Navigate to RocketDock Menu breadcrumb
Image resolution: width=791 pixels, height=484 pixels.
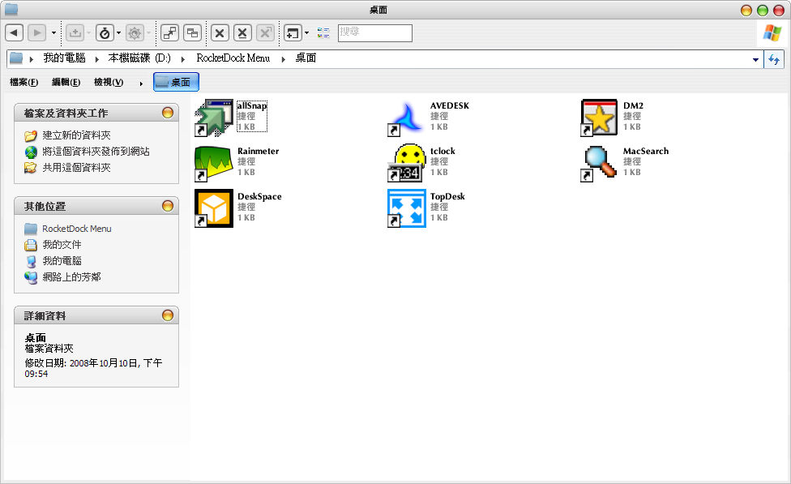[x=233, y=58]
